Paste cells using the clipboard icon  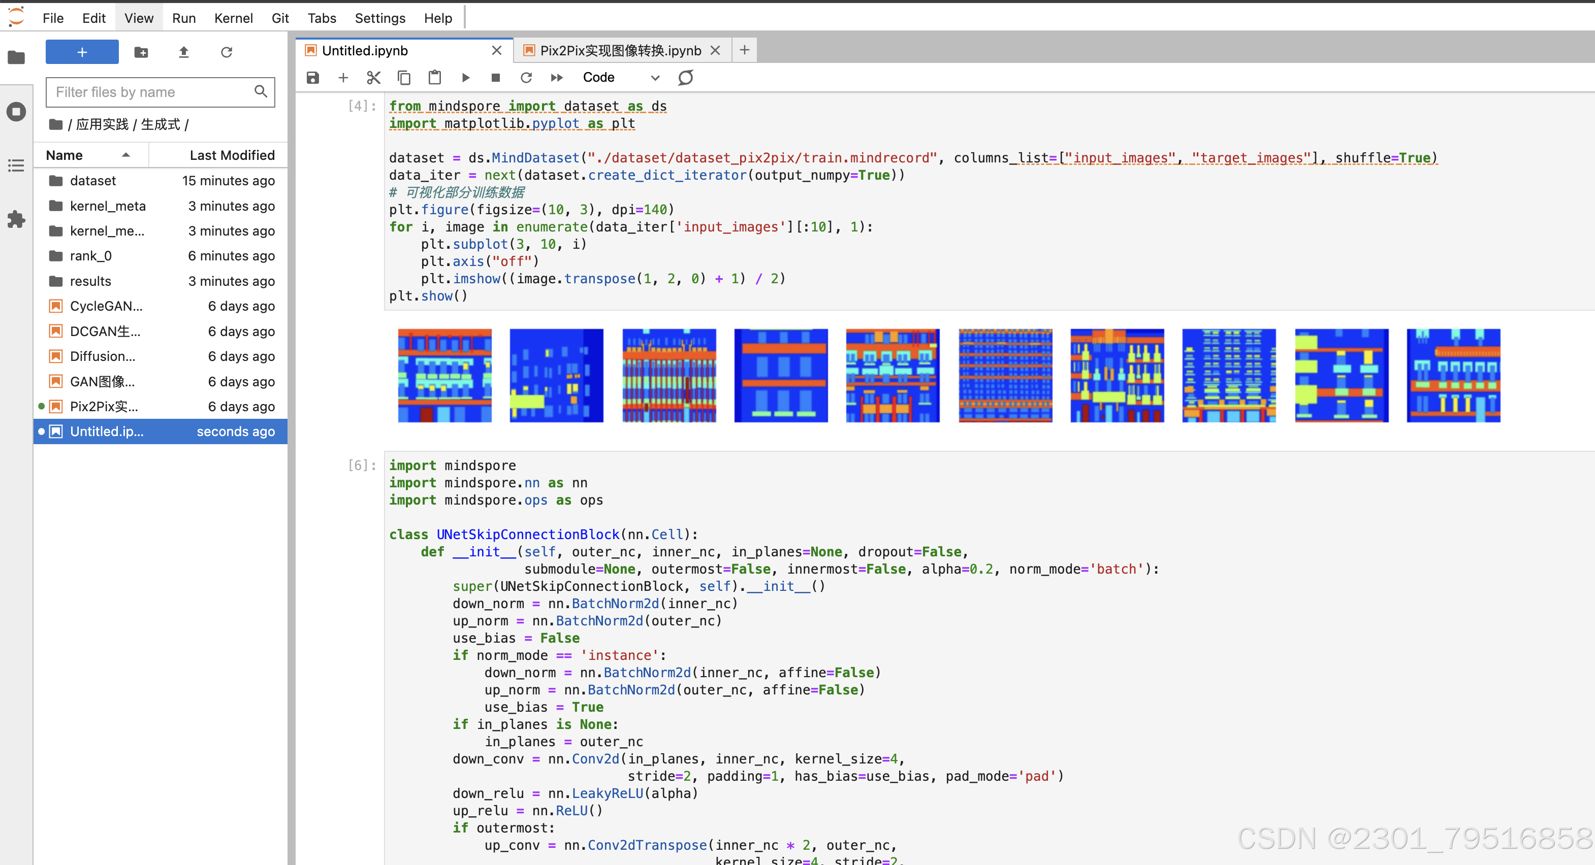pyautogui.click(x=435, y=77)
